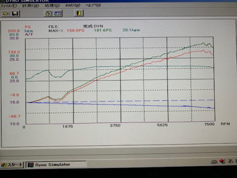Select Dyno Simulator taskbar button

[56, 165]
